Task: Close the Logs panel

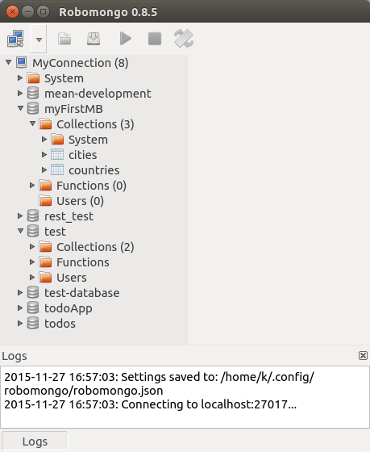Action: pyautogui.click(x=363, y=356)
